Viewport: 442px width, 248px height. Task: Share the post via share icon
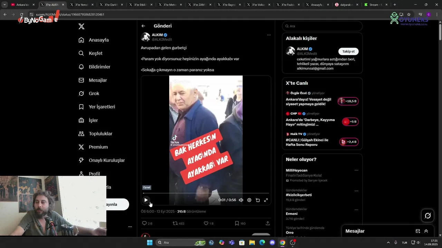268,223
